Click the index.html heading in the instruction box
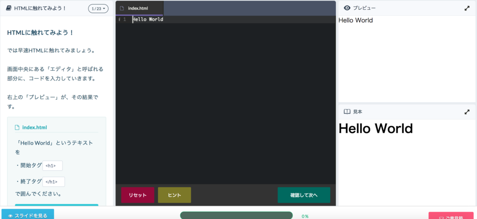Image resolution: width=477 pixels, height=219 pixels. [x=34, y=127]
